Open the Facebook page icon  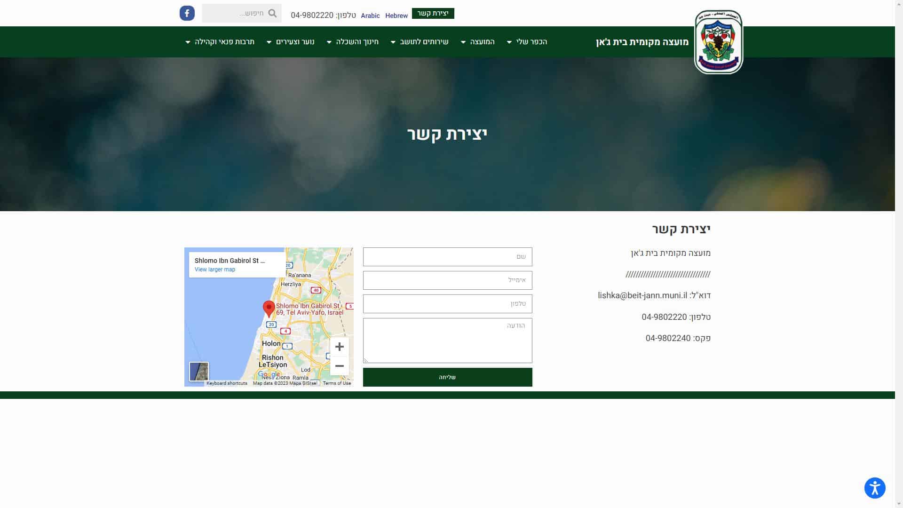(187, 13)
